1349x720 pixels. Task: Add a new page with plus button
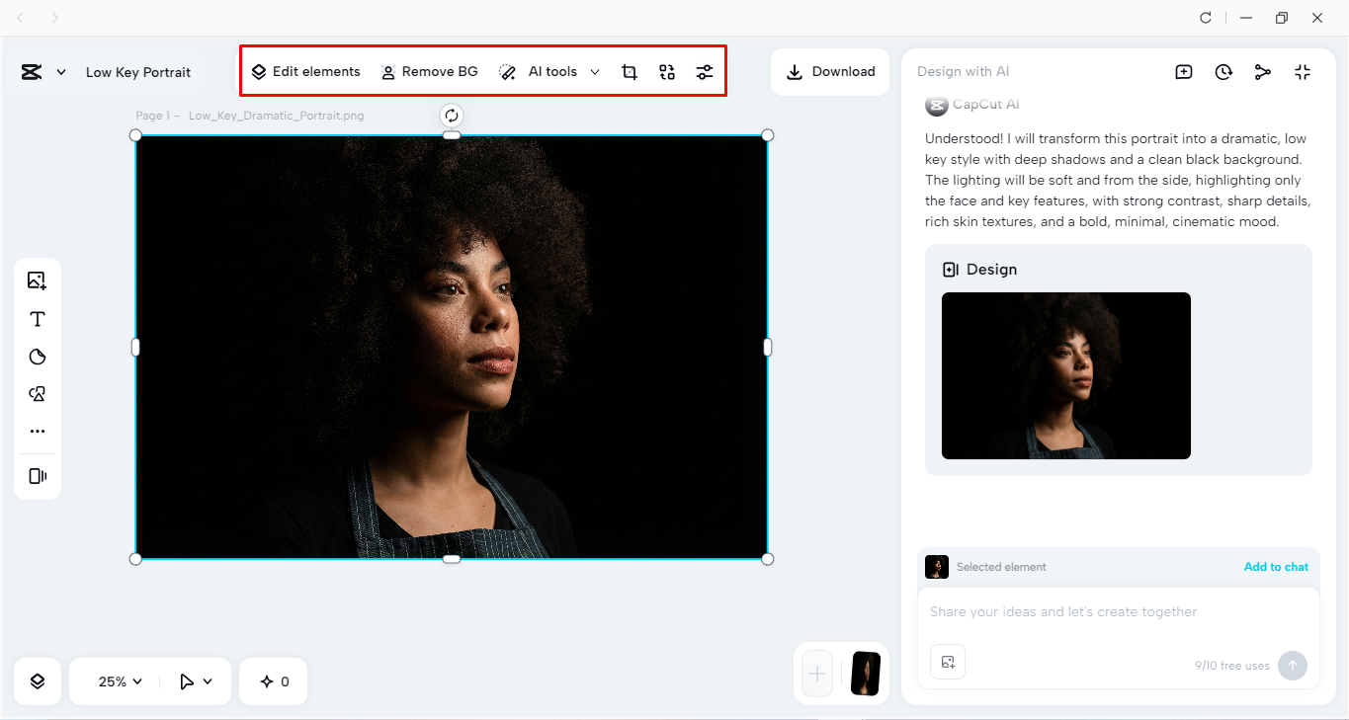(x=817, y=674)
